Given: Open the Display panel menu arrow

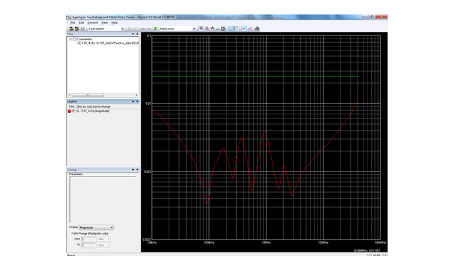Looking at the screenshot, I should click(x=133, y=170).
